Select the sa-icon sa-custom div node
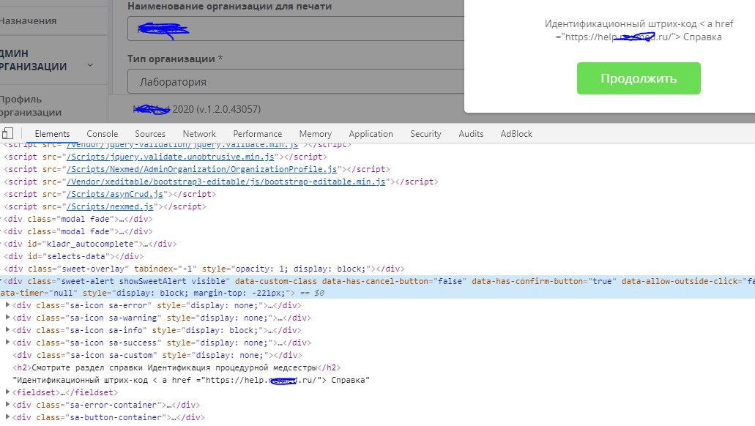The image size is (755, 426). tap(157, 355)
